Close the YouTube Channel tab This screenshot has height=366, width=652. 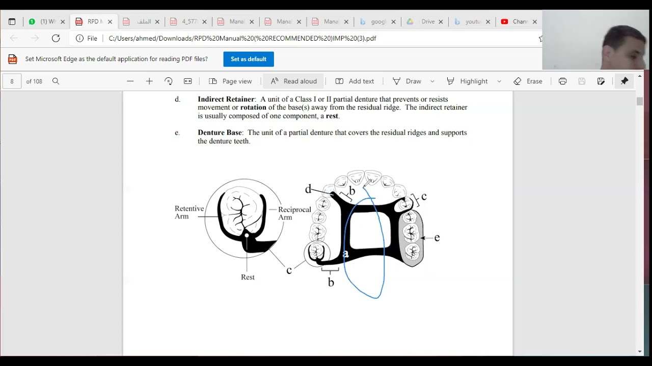pos(535,22)
